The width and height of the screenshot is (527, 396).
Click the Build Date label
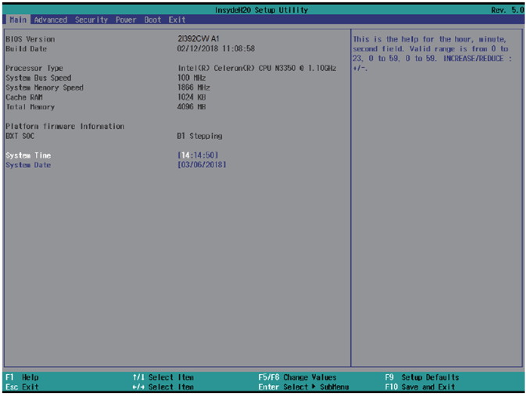click(x=27, y=48)
